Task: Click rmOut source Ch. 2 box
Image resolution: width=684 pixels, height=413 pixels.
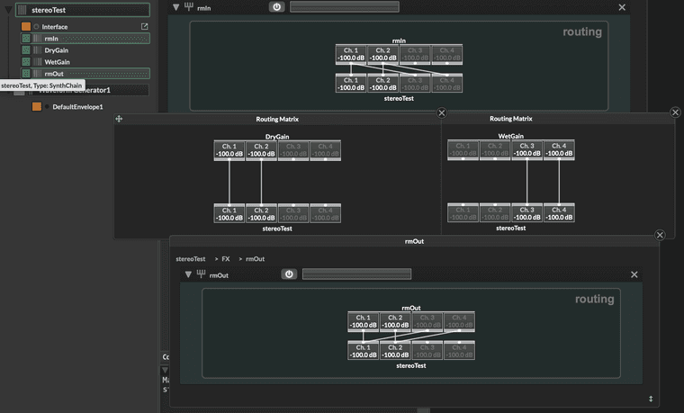Action: coord(395,321)
